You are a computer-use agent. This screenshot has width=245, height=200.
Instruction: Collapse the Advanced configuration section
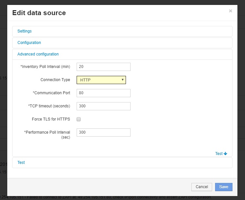38,54
